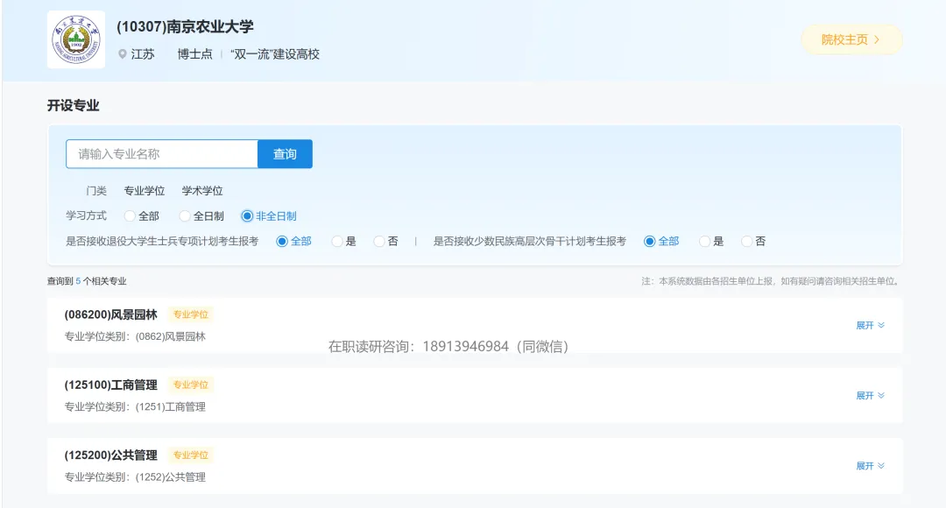
Task: Click the 专业学位 tag beside 风景园林
Action: pos(191,314)
